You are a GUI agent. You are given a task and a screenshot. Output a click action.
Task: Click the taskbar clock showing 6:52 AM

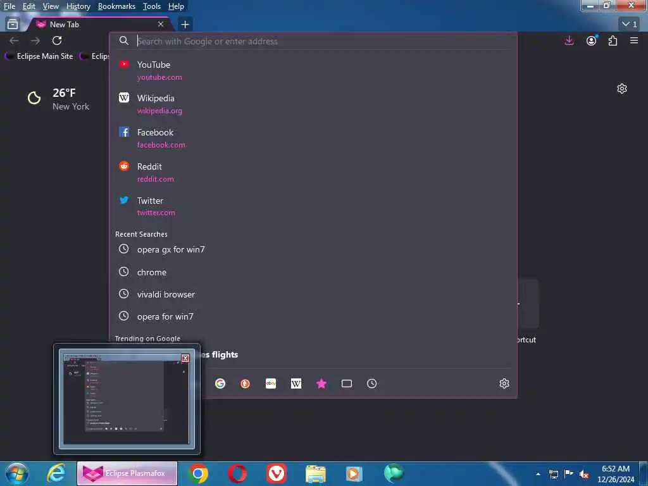tap(616, 474)
